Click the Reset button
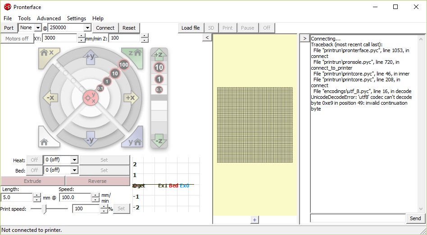Image resolution: width=427 pixels, height=235 pixels. tap(129, 28)
